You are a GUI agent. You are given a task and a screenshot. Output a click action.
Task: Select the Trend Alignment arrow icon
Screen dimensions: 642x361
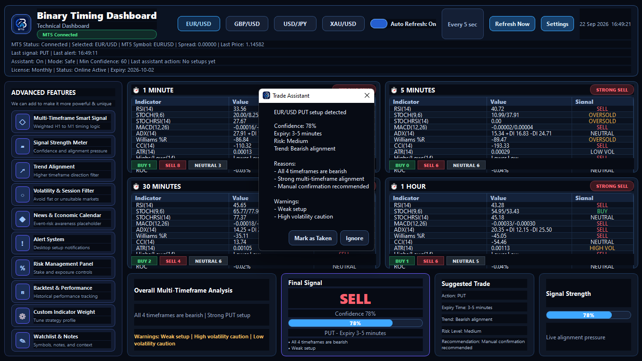click(x=22, y=170)
